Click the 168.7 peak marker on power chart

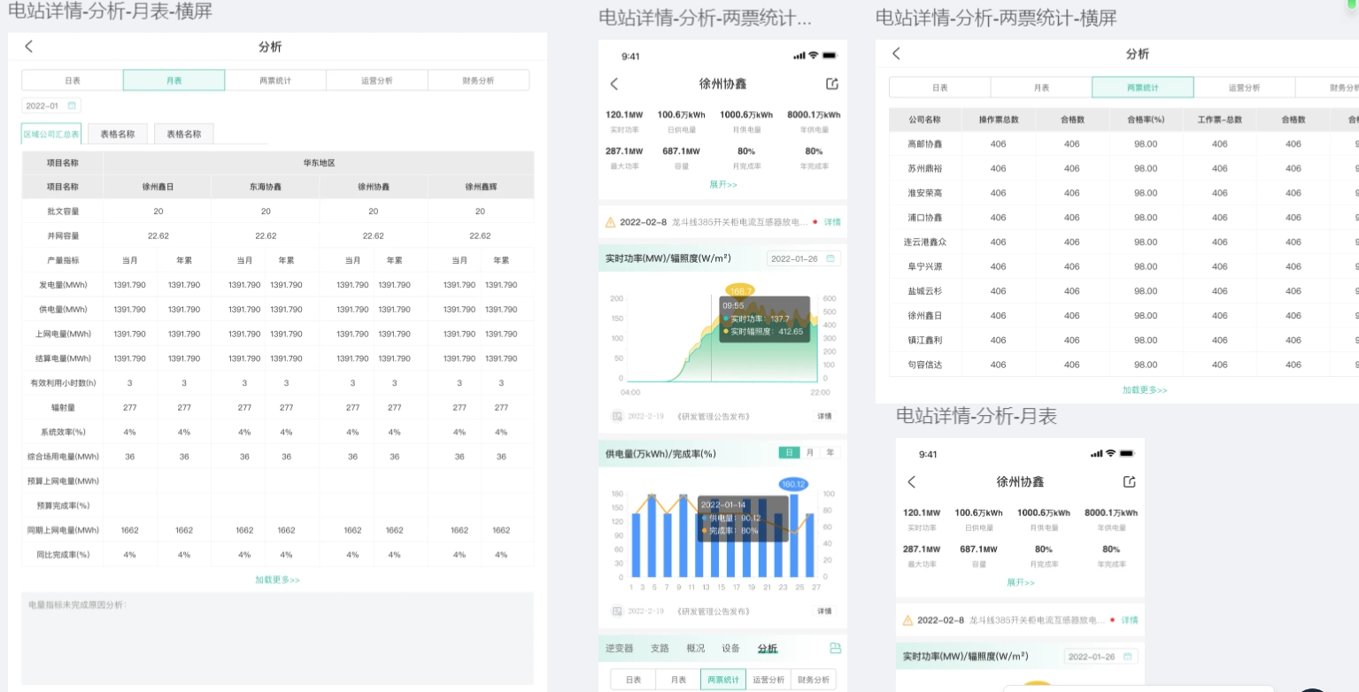(x=739, y=290)
